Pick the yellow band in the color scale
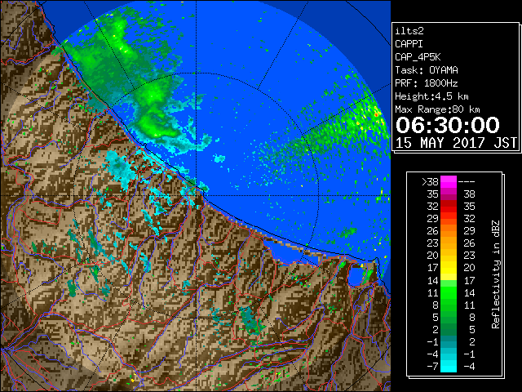The height and width of the screenshot is (392, 522). pyautogui.click(x=449, y=268)
